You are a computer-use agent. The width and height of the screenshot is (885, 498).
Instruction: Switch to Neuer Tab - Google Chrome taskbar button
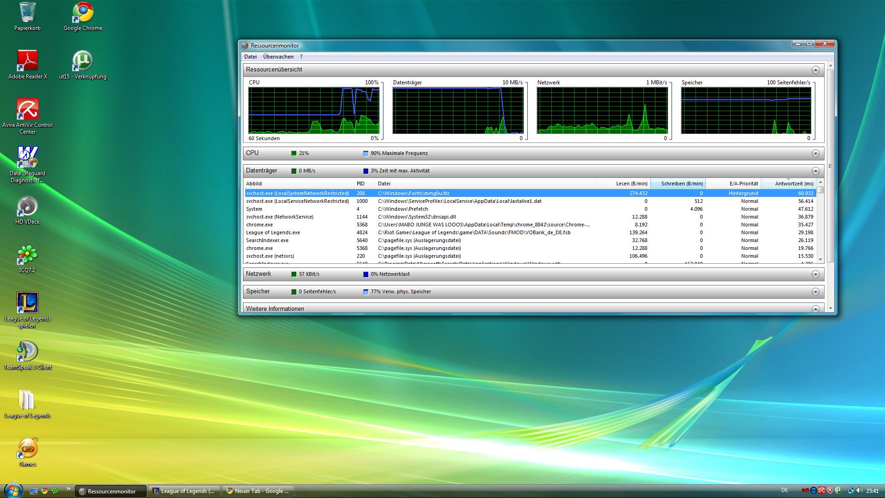pyautogui.click(x=258, y=491)
